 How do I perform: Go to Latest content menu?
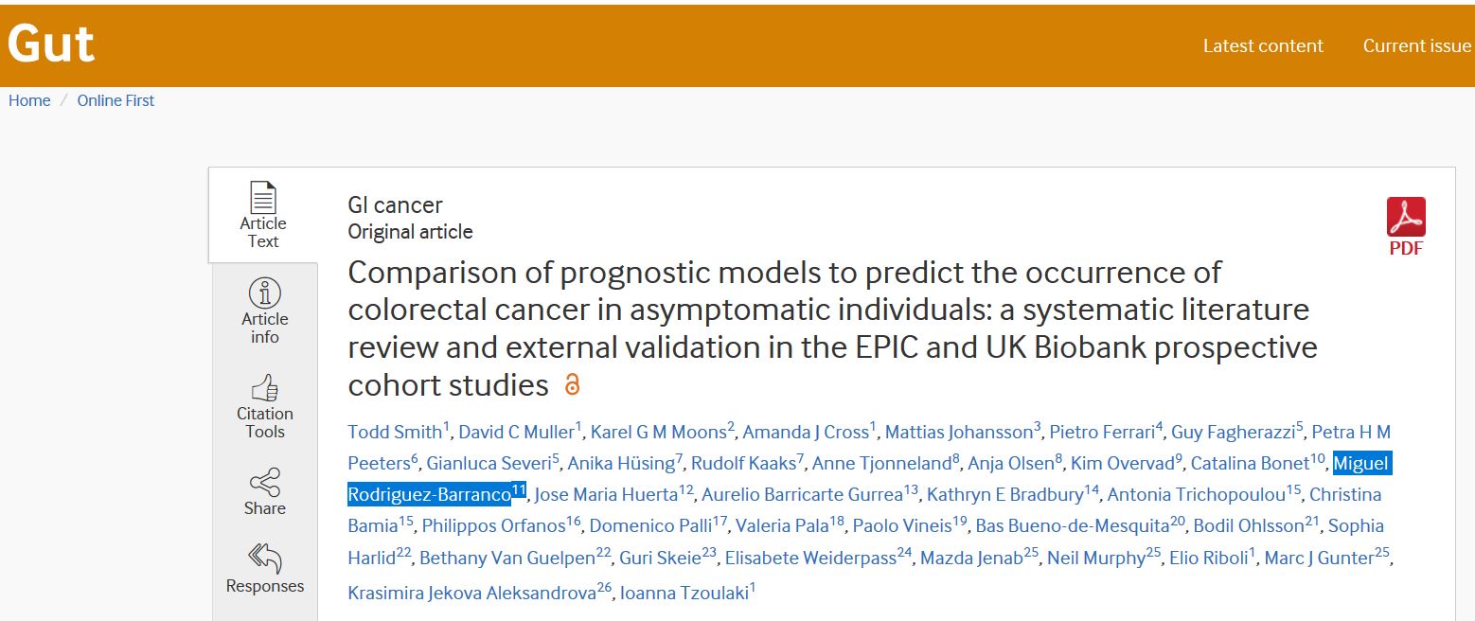pos(1263,45)
